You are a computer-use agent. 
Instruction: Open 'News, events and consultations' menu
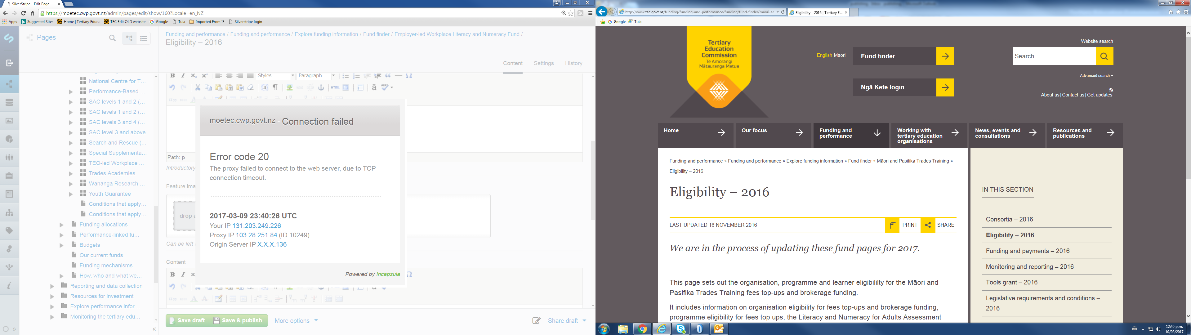[1007, 135]
